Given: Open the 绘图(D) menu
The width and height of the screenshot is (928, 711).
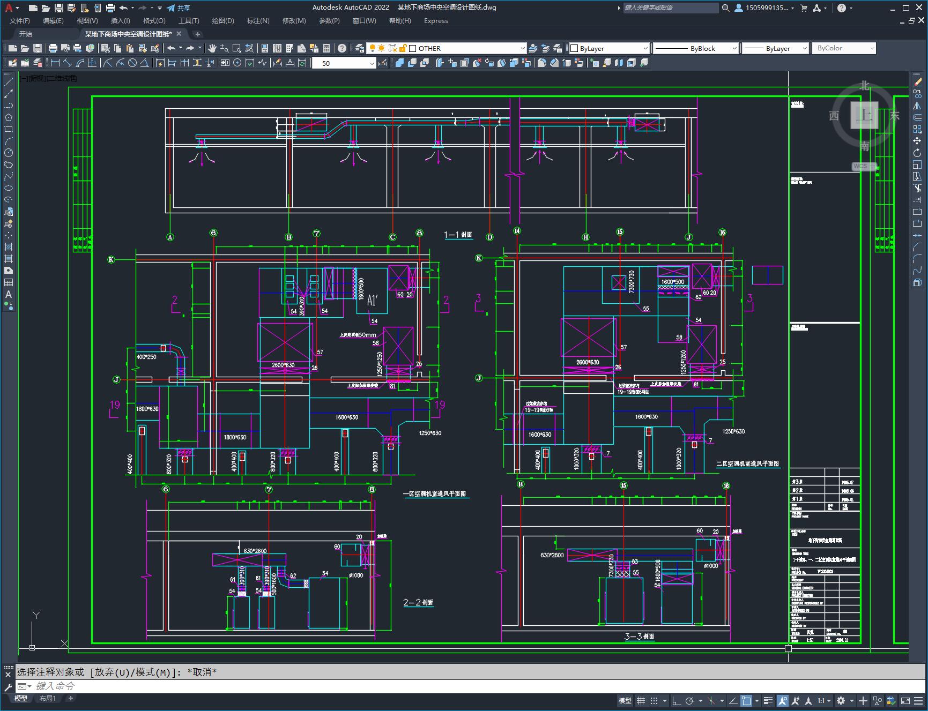Looking at the screenshot, I should coord(223,20).
